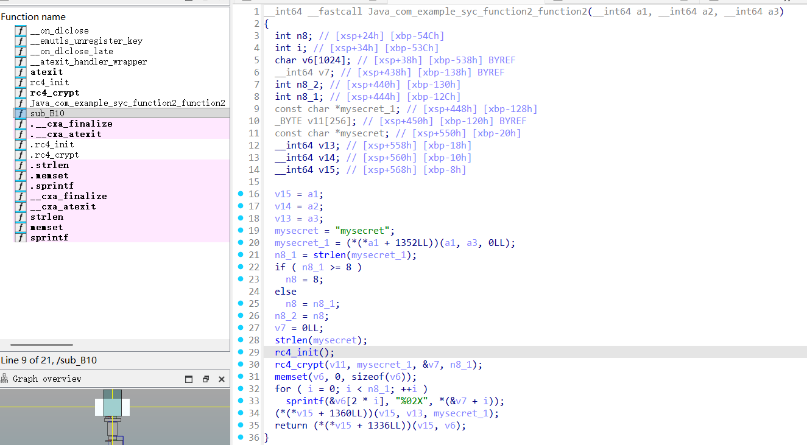
Task: Click the Graph overview hierarchy icon
Action: (x=5, y=379)
